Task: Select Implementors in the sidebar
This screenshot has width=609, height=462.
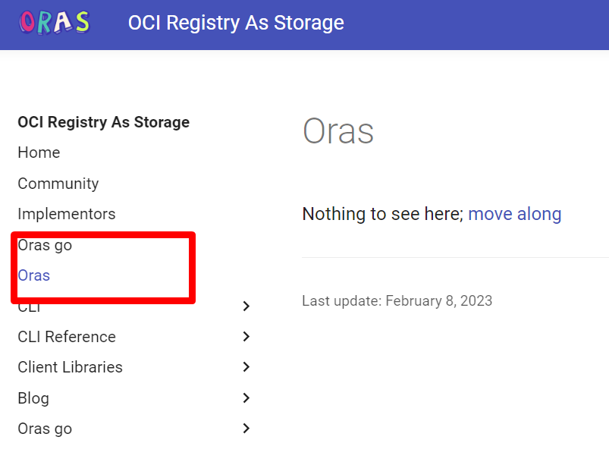Action: (x=66, y=214)
